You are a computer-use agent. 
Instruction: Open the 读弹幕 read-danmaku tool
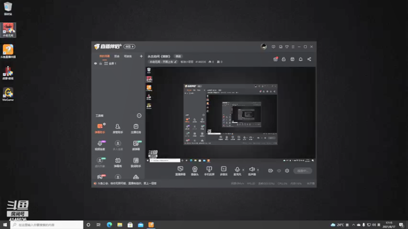[136, 146]
